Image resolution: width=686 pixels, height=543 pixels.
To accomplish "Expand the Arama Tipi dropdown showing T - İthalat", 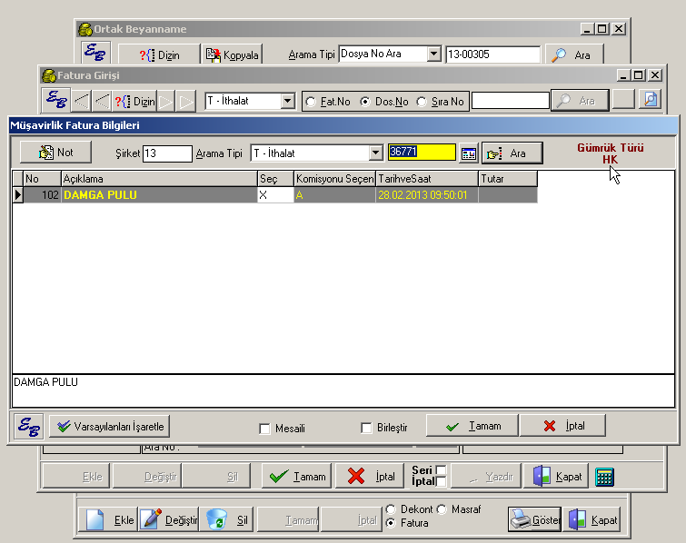I will (x=375, y=153).
